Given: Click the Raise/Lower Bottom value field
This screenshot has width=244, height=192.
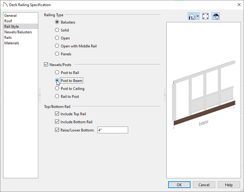Looking at the screenshot, I should [x=113, y=130].
